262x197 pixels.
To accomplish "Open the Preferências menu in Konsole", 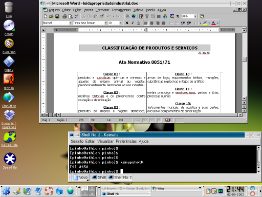I will 126,141.
